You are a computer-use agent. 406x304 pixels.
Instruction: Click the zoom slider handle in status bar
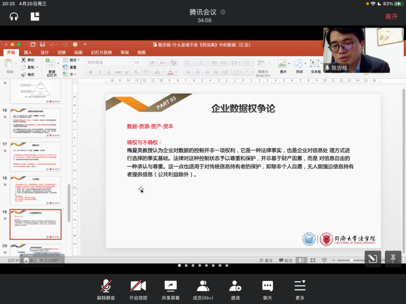tap(351, 260)
